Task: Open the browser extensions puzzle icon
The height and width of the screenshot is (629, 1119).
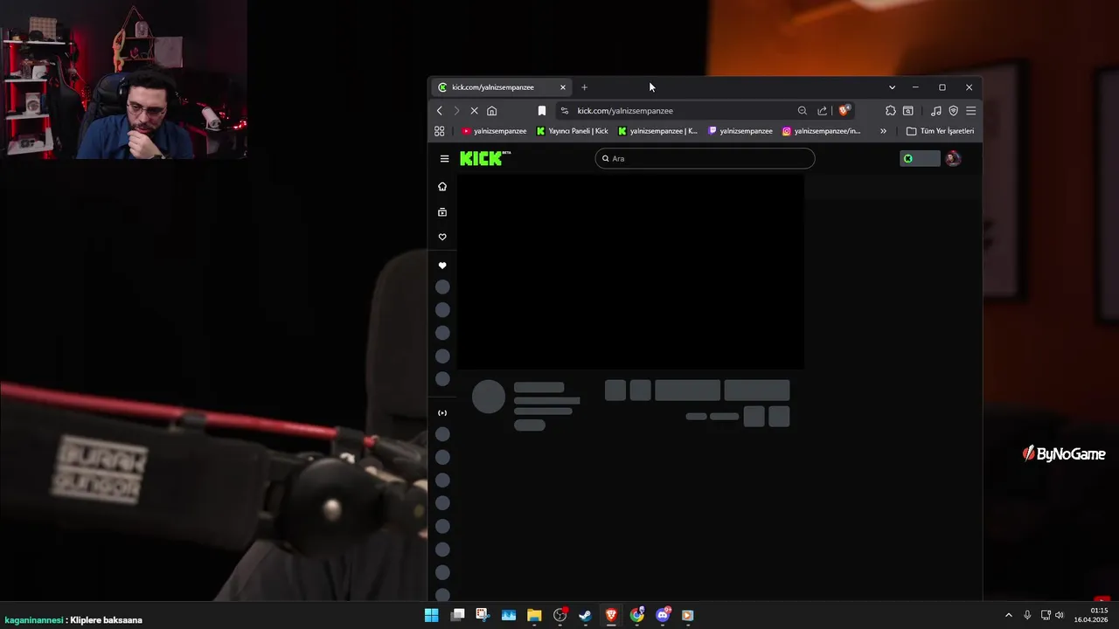Action: (891, 111)
